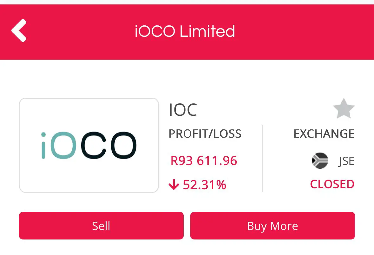374x255 pixels.
Task: Click the JSE exchange name
Action: click(x=346, y=161)
